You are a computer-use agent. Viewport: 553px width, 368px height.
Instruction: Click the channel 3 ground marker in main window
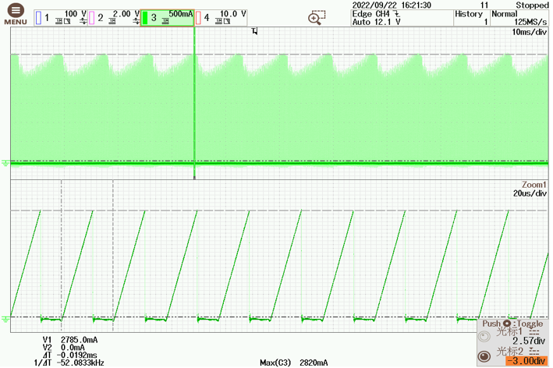[5, 163]
